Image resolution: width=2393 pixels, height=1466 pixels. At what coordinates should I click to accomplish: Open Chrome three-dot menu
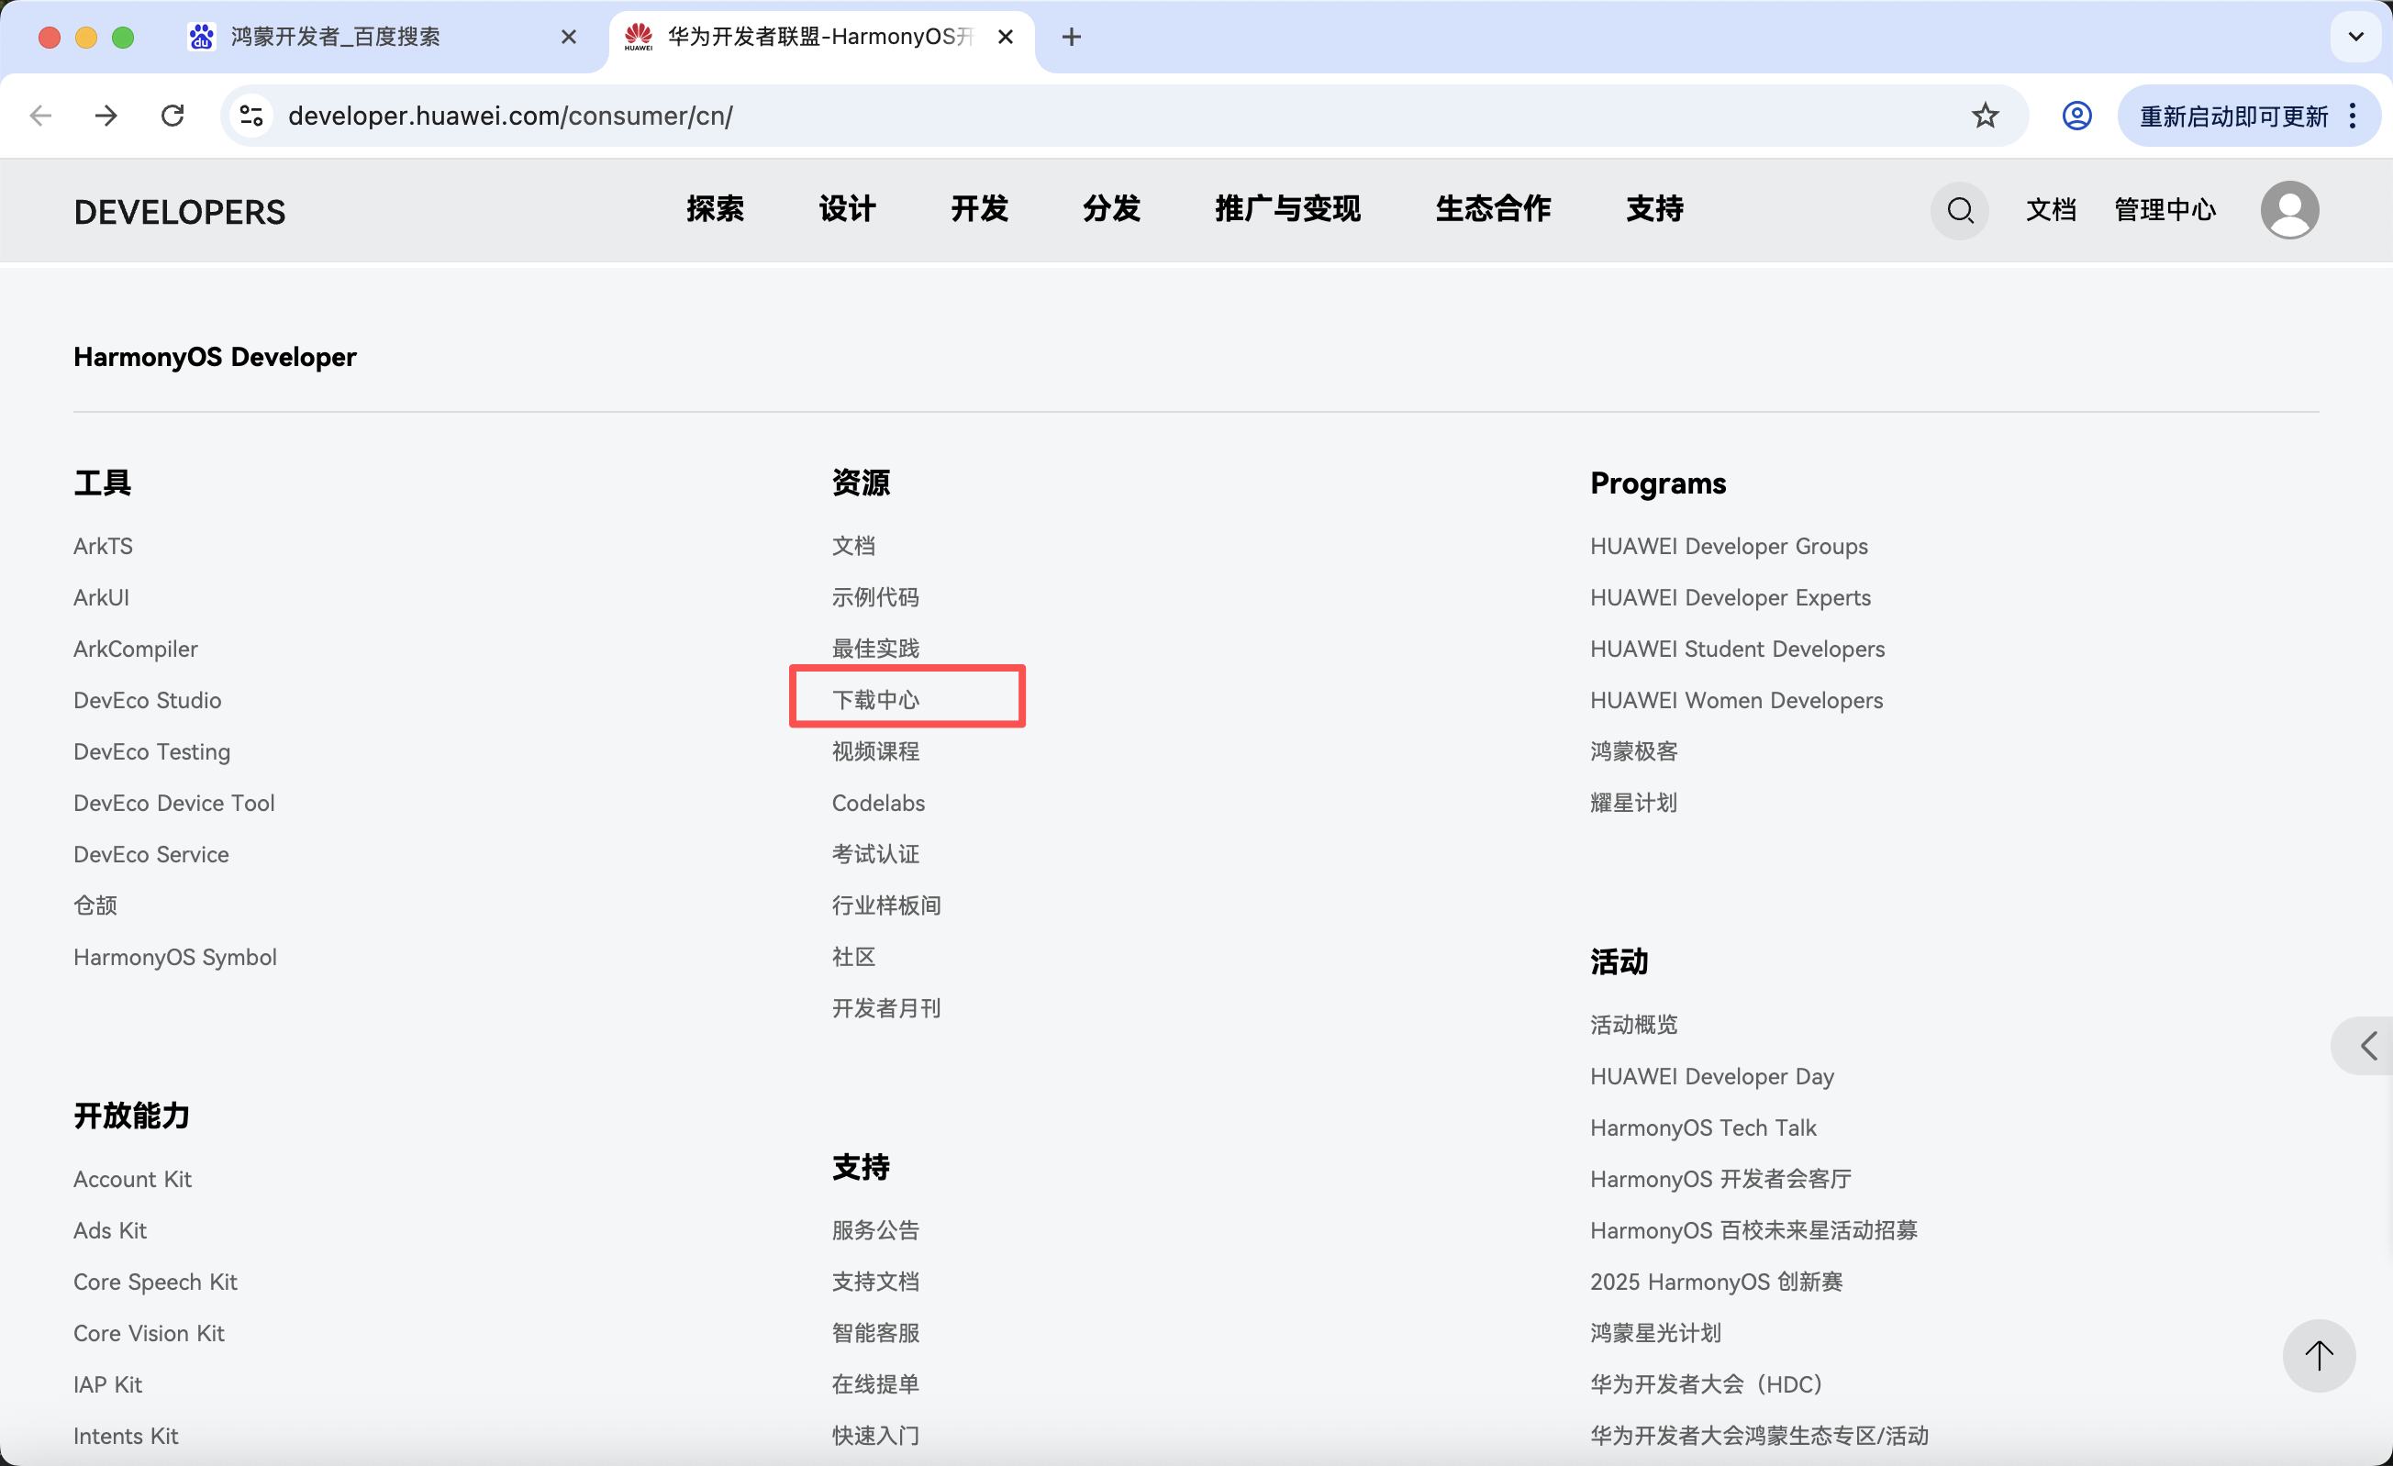pos(2353,116)
